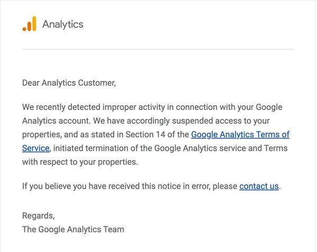Open the Google Analytics Terms of Service link
317x252 pixels.
(240, 134)
